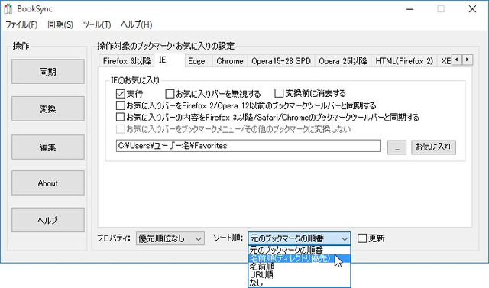Screen dimensions: 489x288
Task: Switch to the HTML(Firefox 2) tab
Action: pyautogui.click(x=404, y=61)
